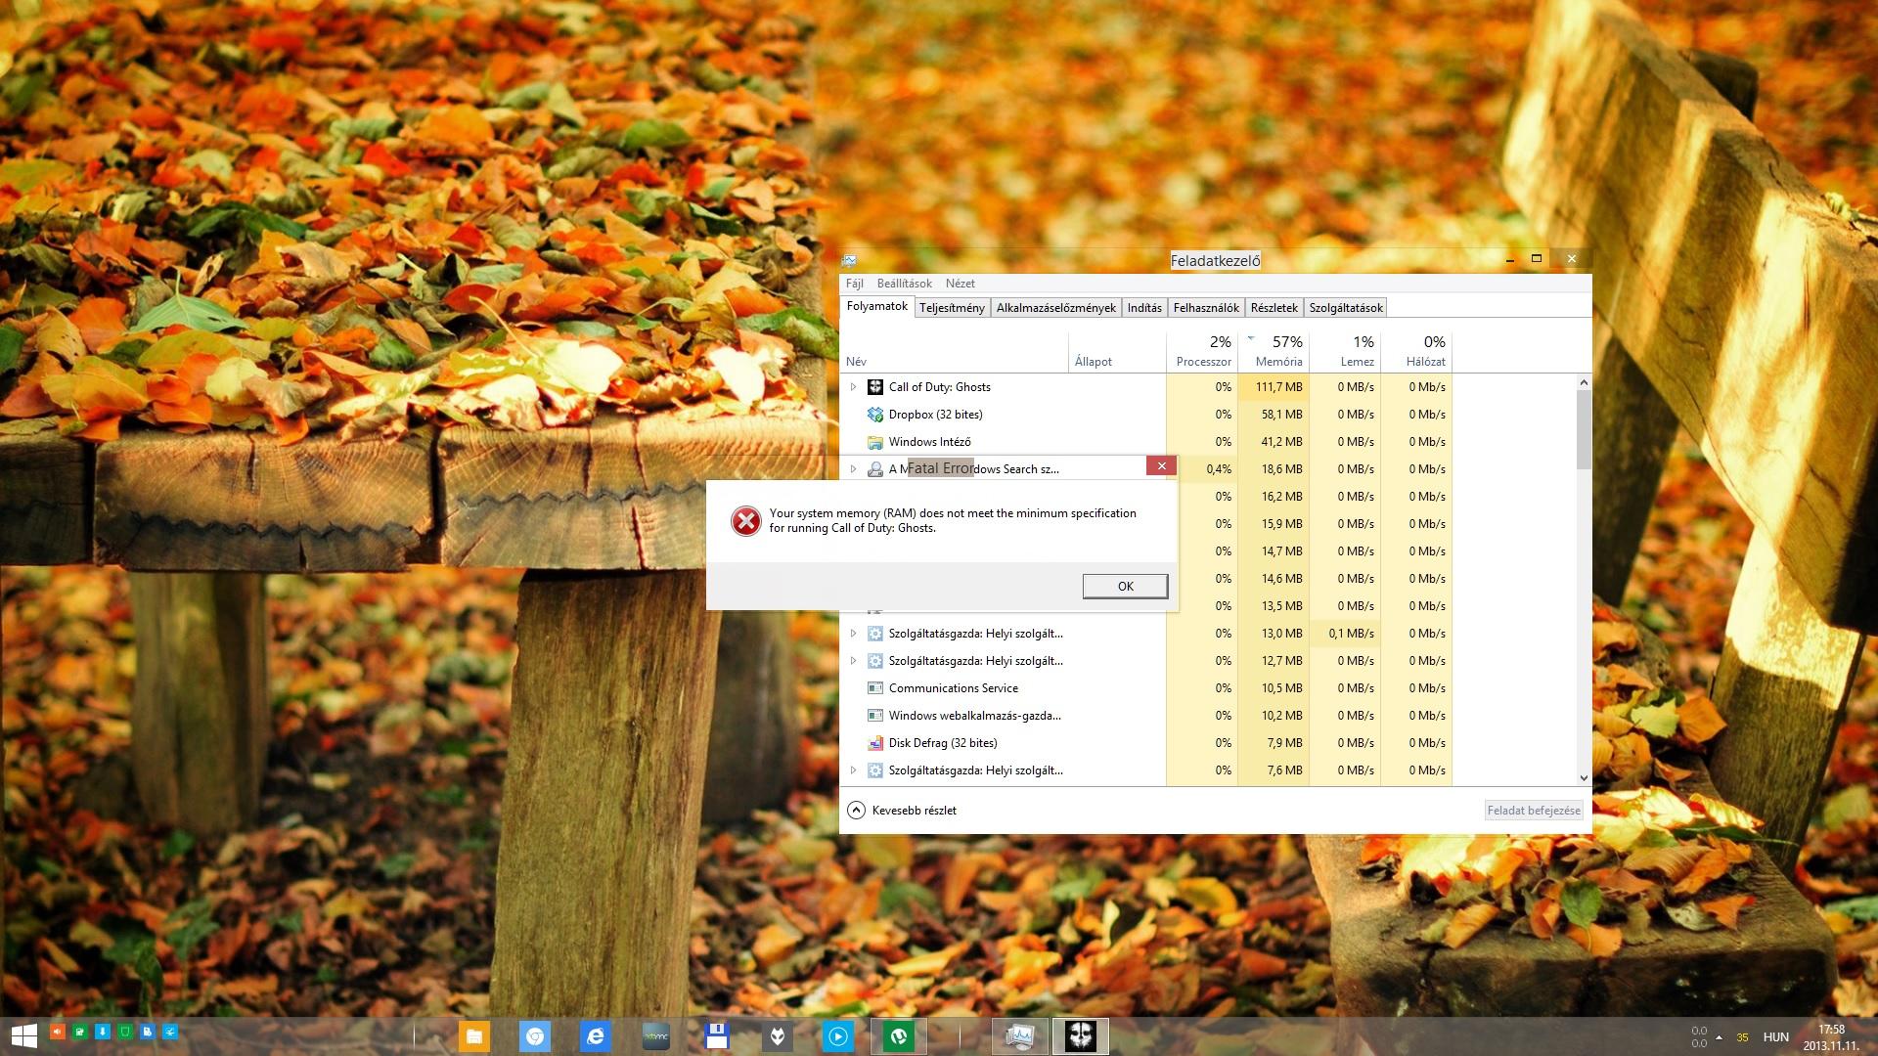Show hidden system tray icons
Image resolution: width=1878 pixels, height=1056 pixels.
pos(1719,1037)
